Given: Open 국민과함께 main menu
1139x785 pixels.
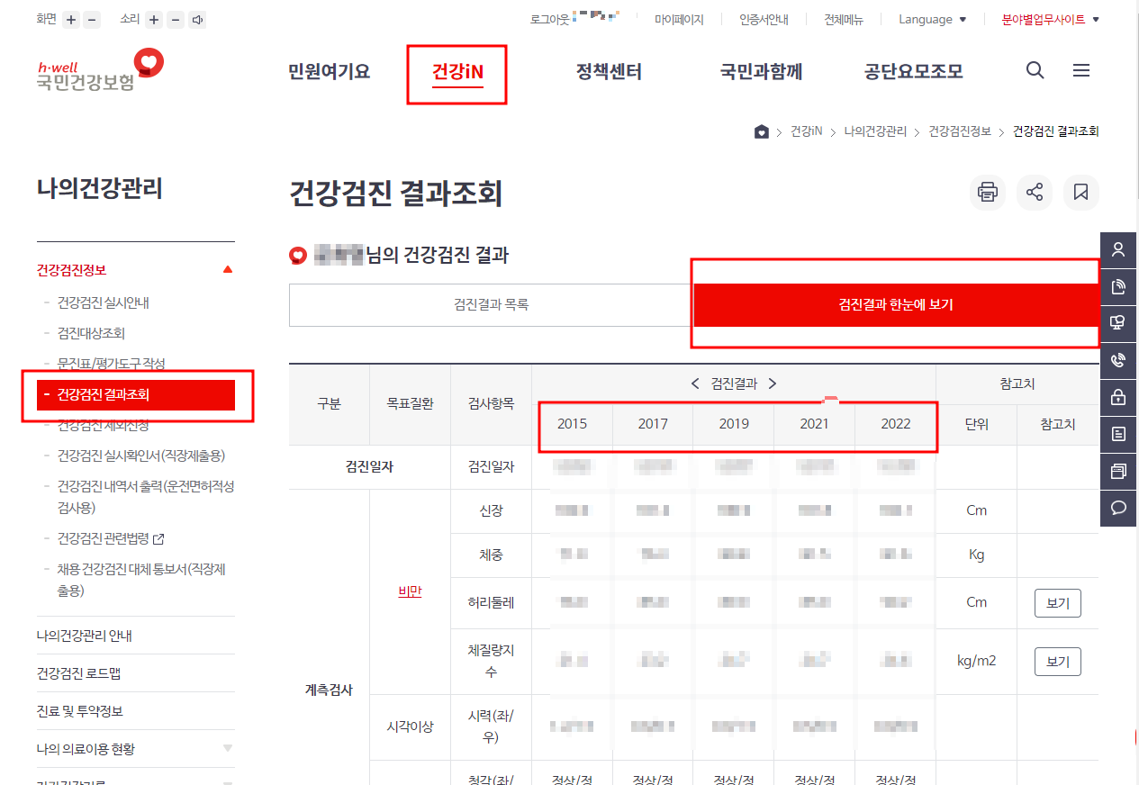Looking at the screenshot, I should pos(761,72).
